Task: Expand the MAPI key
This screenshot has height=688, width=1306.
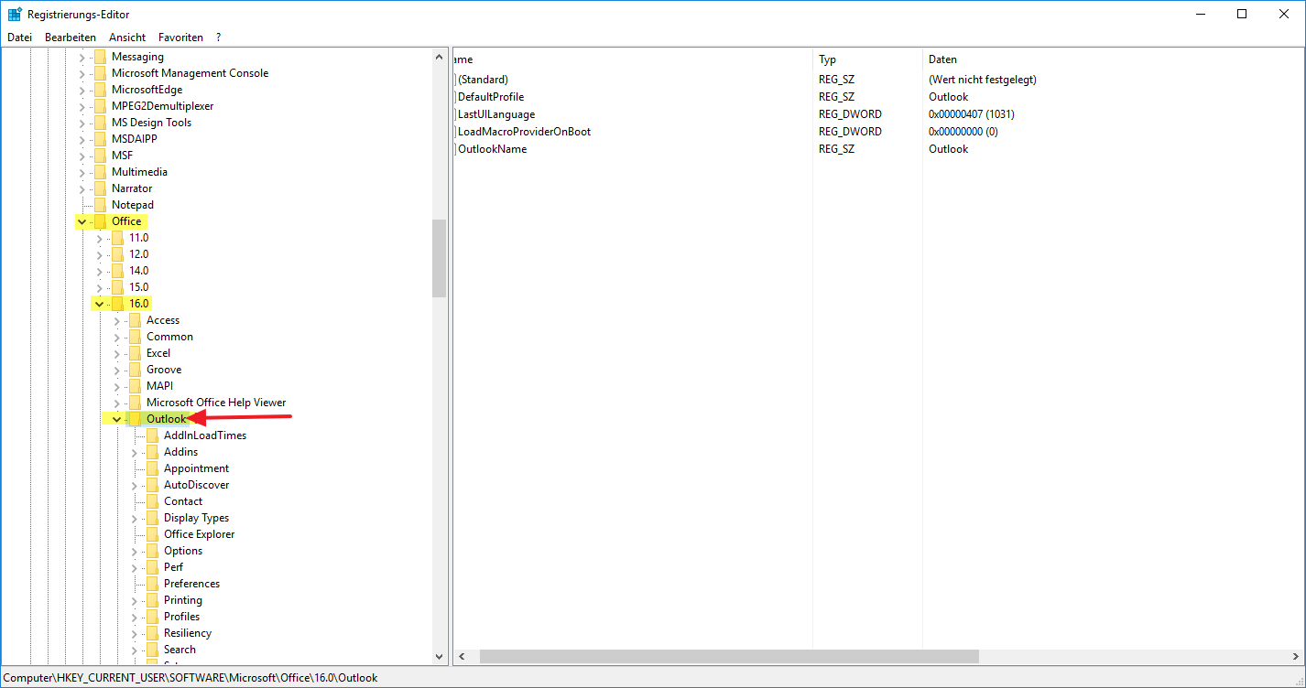Action: [x=117, y=386]
